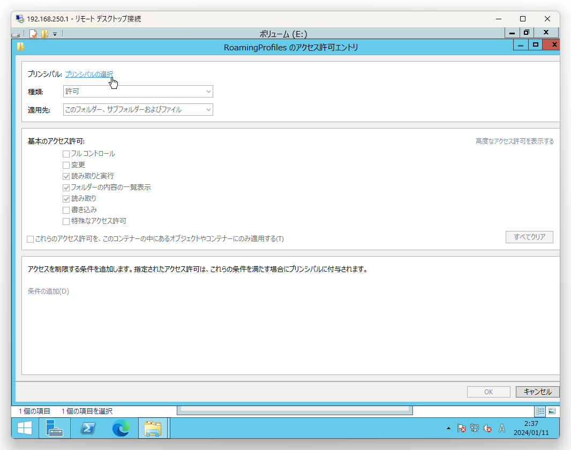The image size is (571, 450).
Task: Show hidden tray icons arrow
Action: point(448,429)
